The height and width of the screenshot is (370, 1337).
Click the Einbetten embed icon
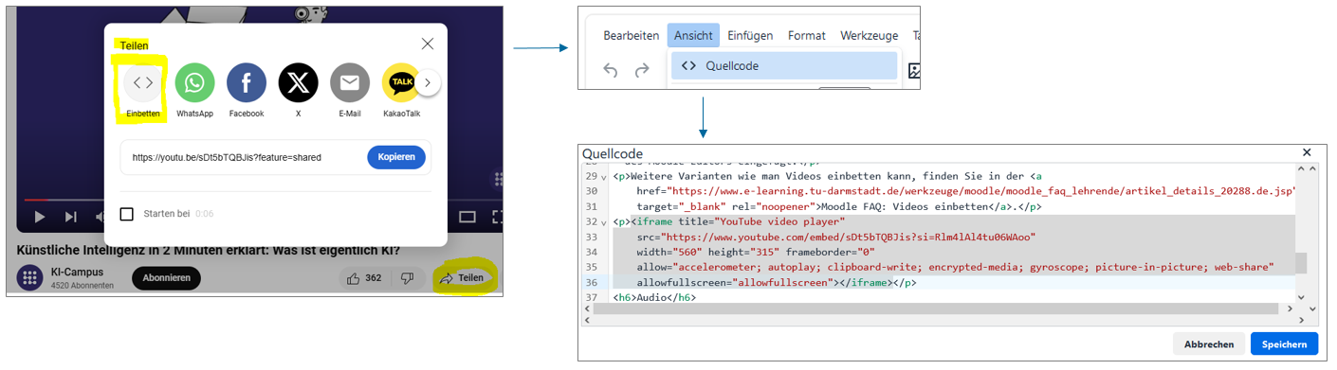click(143, 82)
